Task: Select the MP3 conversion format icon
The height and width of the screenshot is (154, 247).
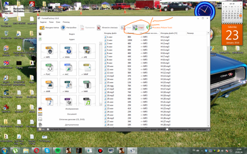Action: point(49,52)
